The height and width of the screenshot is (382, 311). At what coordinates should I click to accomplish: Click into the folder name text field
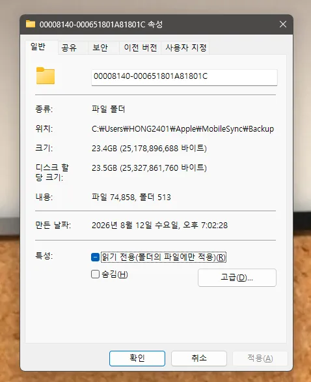tap(184, 77)
